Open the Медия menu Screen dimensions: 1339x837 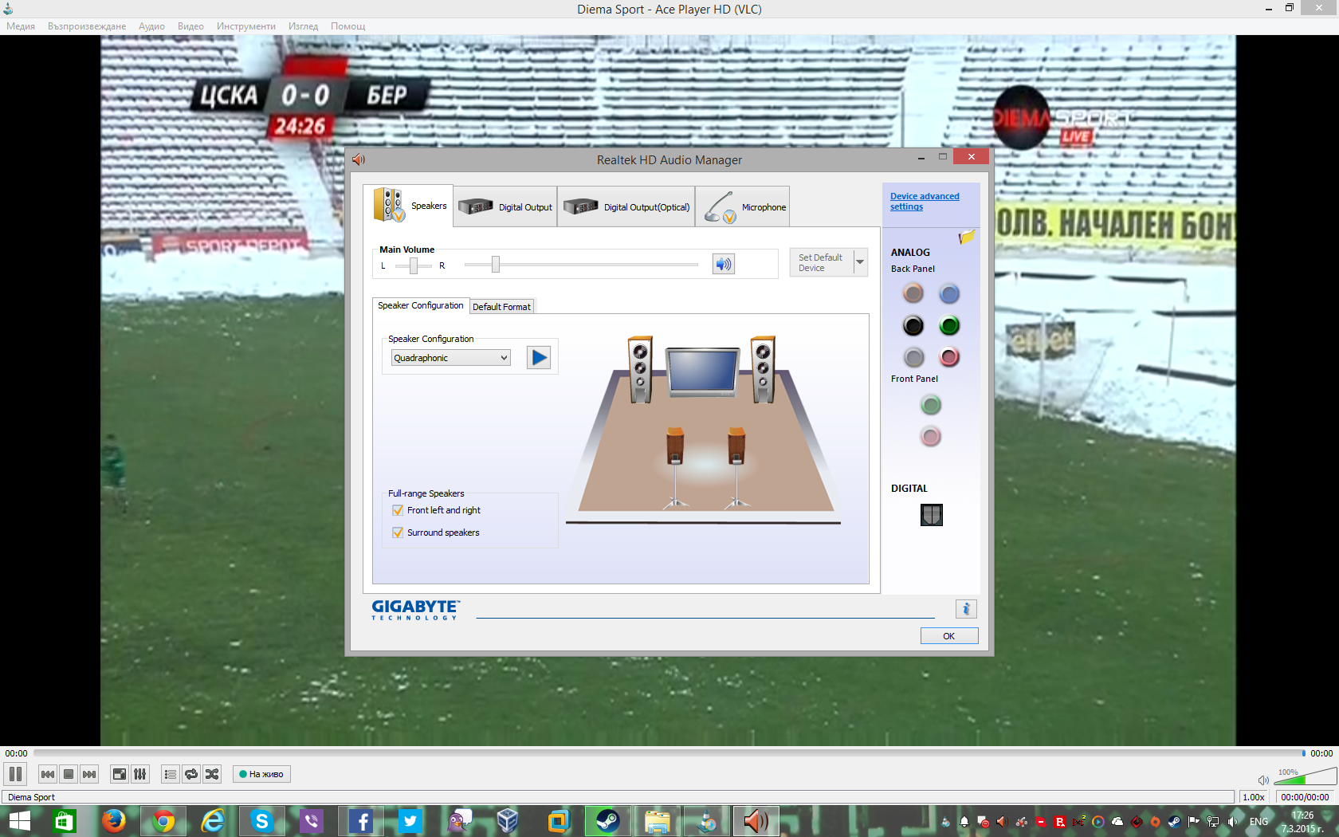(21, 26)
